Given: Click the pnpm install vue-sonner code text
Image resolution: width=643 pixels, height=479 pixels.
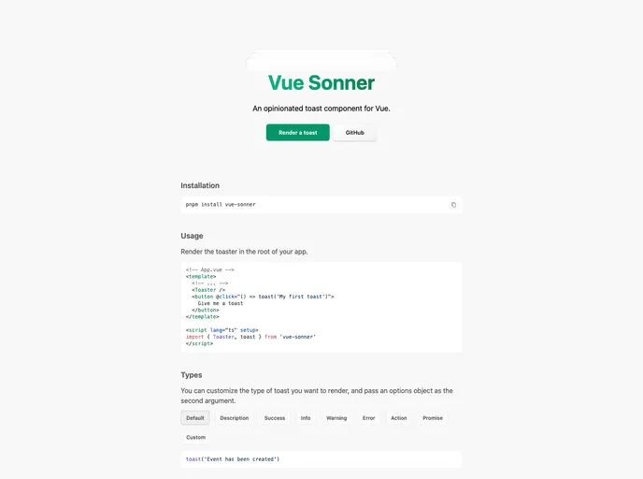Looking at the screenshot, I should point(221,204).
